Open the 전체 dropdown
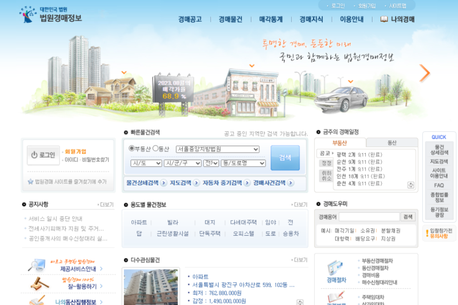Image resolution: width=458 pixels, height=305 pixels. point(211,163)
